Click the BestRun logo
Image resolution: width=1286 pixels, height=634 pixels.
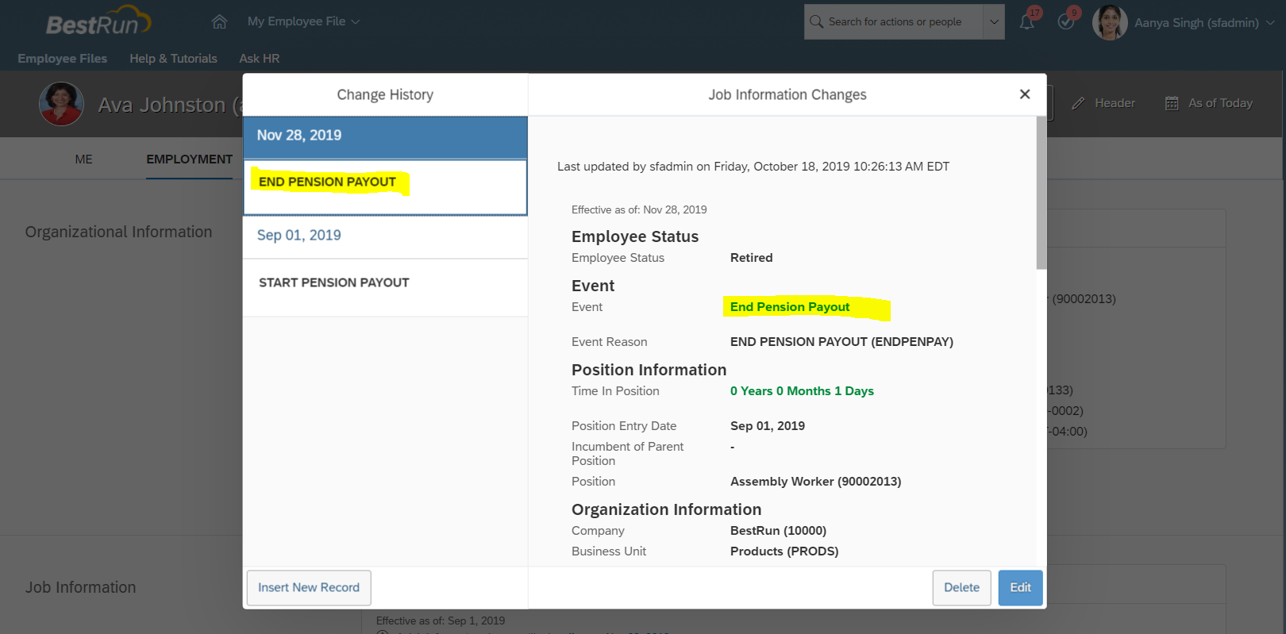pyautogui.click(x=98, y=21)
